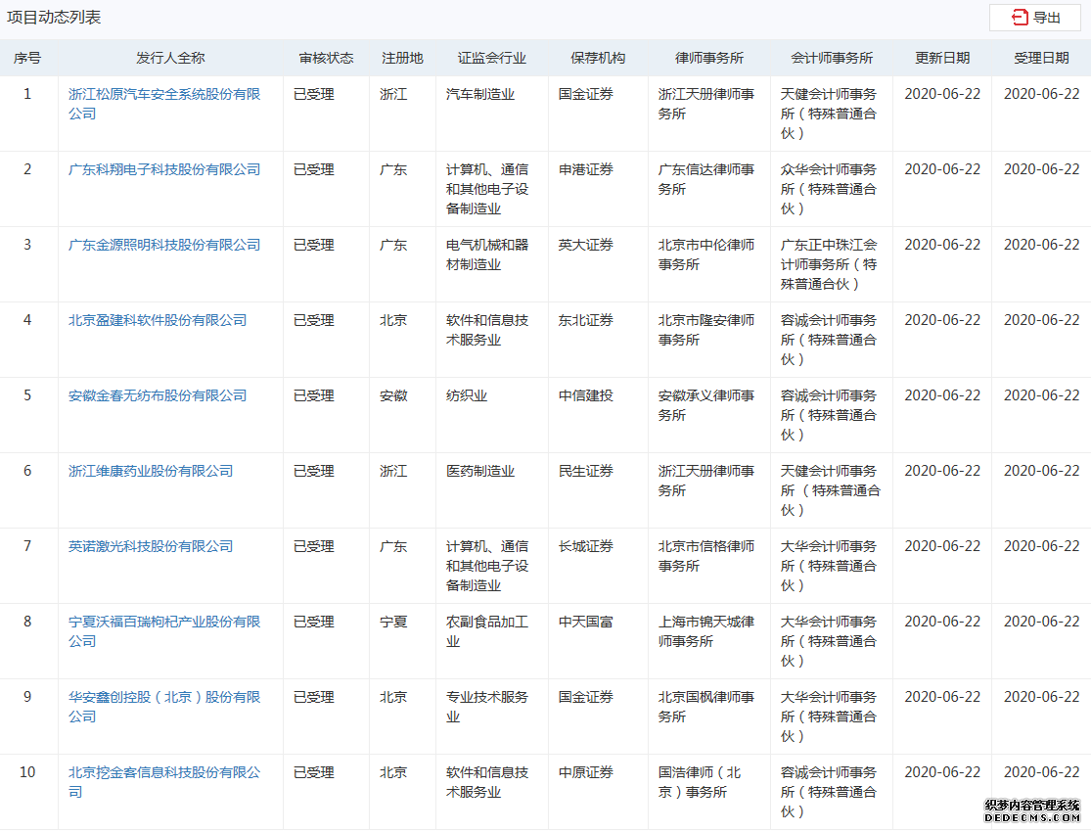This screenshot has height=832, width=1091.
Task: Open 华安鑫创控股（北京）股份有限公司 link
Action: pyautogui.click(x=164, y=707)
